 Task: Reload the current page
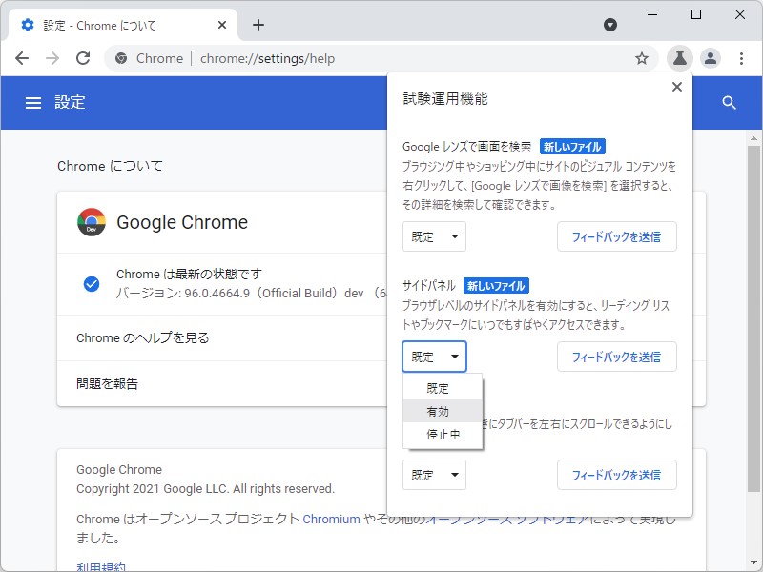(x=83, y=58)
